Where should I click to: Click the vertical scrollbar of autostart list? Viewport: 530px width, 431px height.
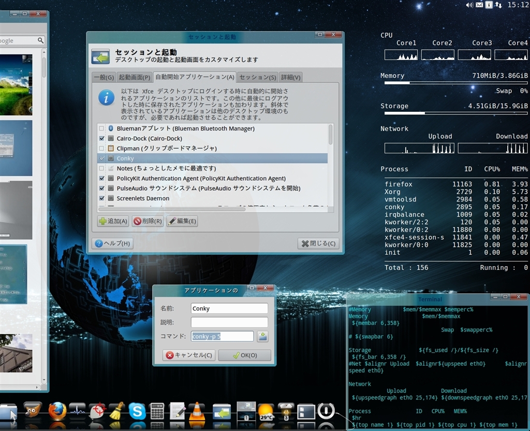click(x=330, y=135)
